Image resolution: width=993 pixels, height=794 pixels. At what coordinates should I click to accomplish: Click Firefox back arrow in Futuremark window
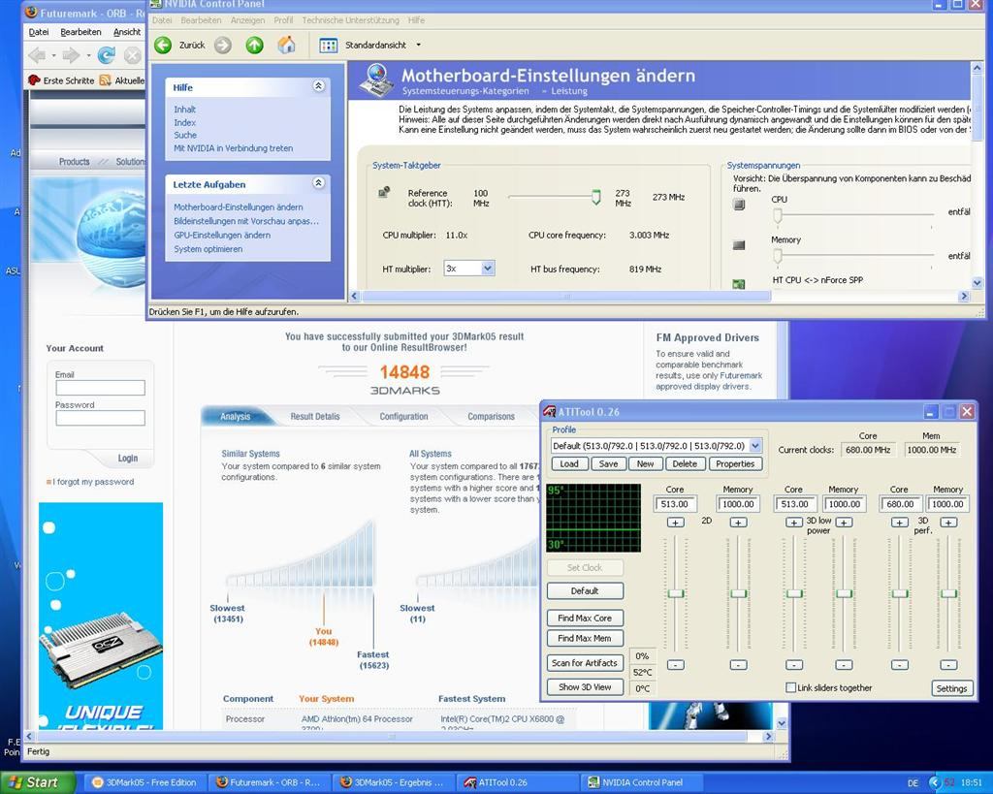point(38,55)
